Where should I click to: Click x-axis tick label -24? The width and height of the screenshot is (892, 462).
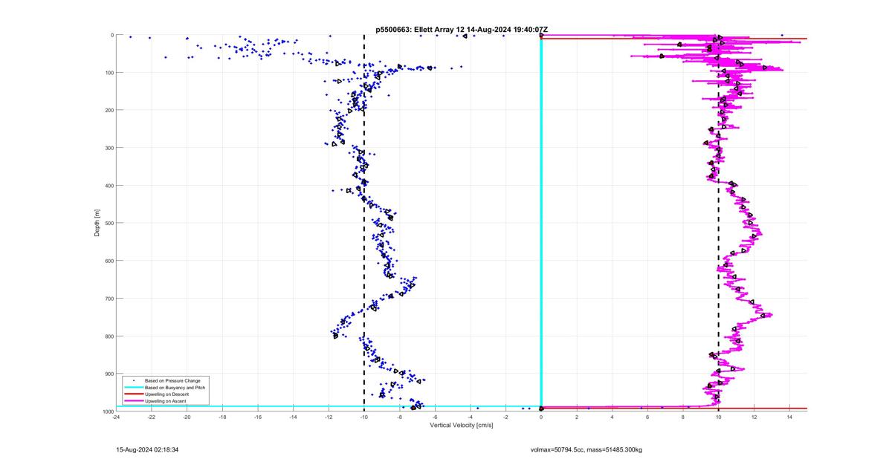coord(116,417)
